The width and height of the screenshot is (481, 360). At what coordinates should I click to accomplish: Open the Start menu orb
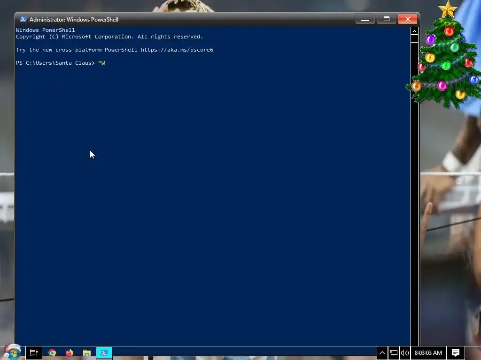pos(12,352)
